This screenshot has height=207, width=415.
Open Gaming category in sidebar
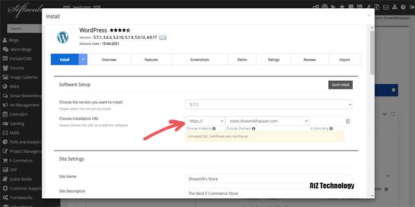point(13,124)
